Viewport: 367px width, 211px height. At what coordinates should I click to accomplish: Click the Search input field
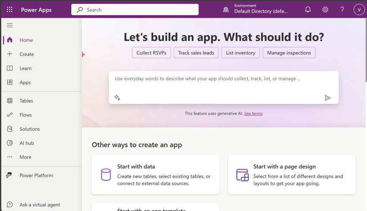pyautogui.click(x=135, y=9)
